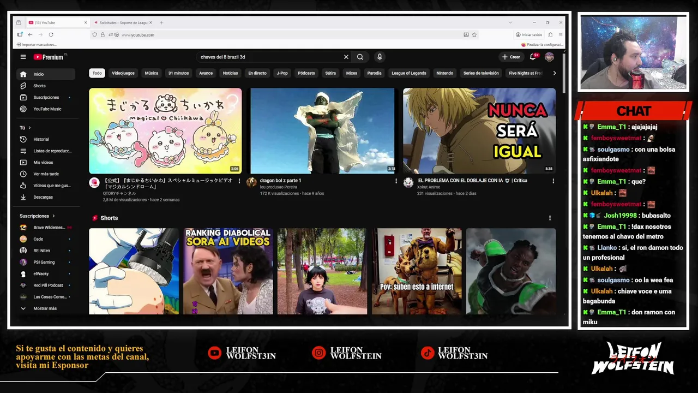698x393 pixels.
Task: Show more filter chips with right arrow
Action: [x=555, y=73]
